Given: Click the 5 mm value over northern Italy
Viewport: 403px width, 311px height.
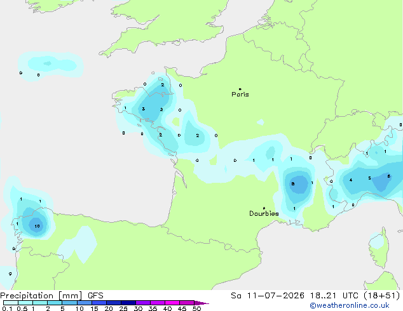Looking at the screenshot, I should pos(369,178).
